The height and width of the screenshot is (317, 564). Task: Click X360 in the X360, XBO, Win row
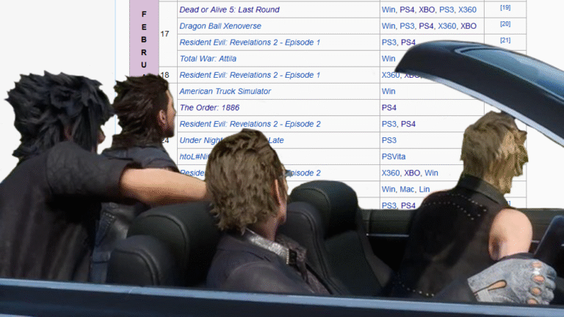(x=391, y=173)
